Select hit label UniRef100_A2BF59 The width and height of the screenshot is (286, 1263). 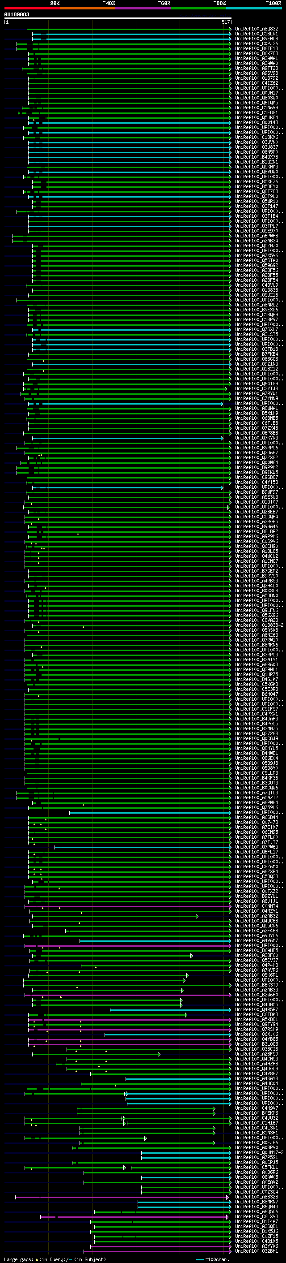[257, 1054]
